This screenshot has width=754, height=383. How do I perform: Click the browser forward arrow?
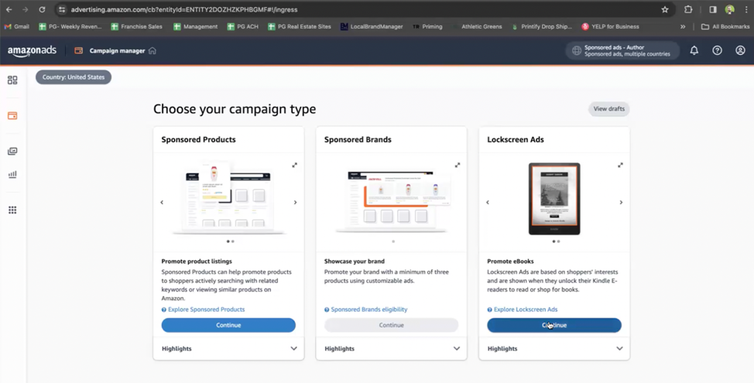[25, 9]
